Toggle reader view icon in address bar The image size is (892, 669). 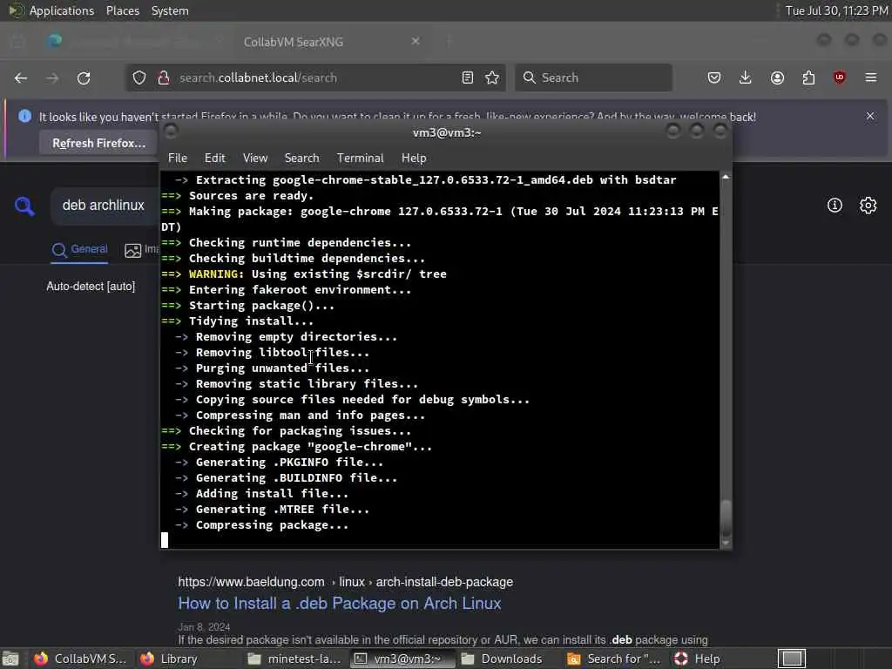468,78
